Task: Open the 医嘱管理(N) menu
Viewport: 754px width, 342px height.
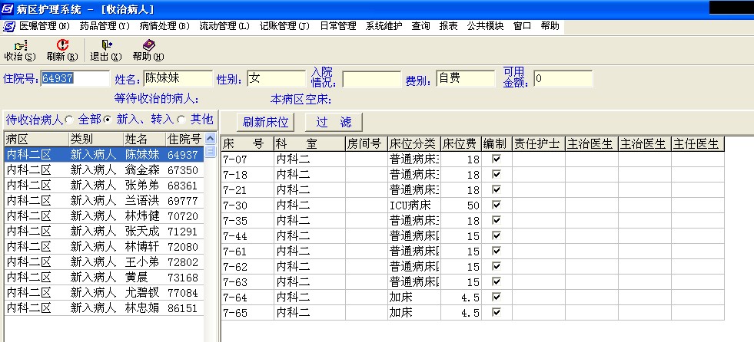Action: 45,26
